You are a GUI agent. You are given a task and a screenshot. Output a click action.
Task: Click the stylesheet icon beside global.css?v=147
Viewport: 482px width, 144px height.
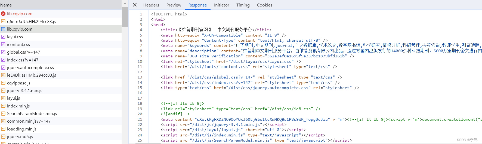pos(3,52)
